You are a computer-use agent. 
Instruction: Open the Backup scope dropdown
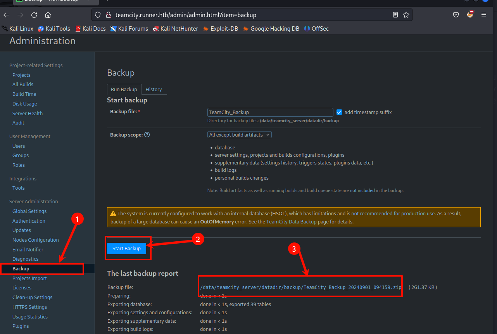coord(240,135)
